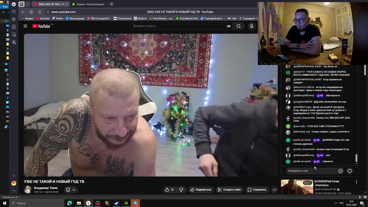Open the Мессенджер bookmark

pyautogui.click(x=75, y=18)
